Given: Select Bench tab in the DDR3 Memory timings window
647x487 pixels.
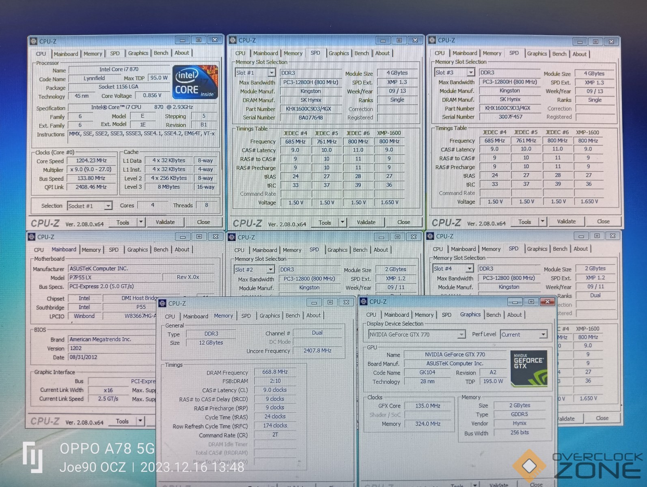Looking at the screenshot, I should (293, 315).
